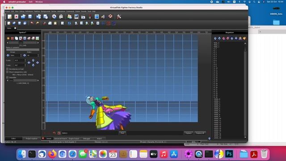Move sprite down with the down arrow
This screenshot has height=161, width=286.
pos(33,65)
